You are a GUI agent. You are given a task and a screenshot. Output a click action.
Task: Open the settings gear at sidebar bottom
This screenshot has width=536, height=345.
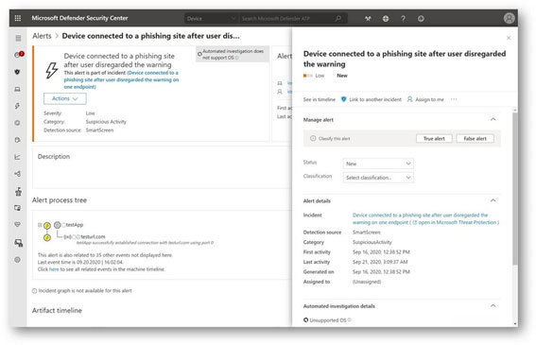[17, 260]
